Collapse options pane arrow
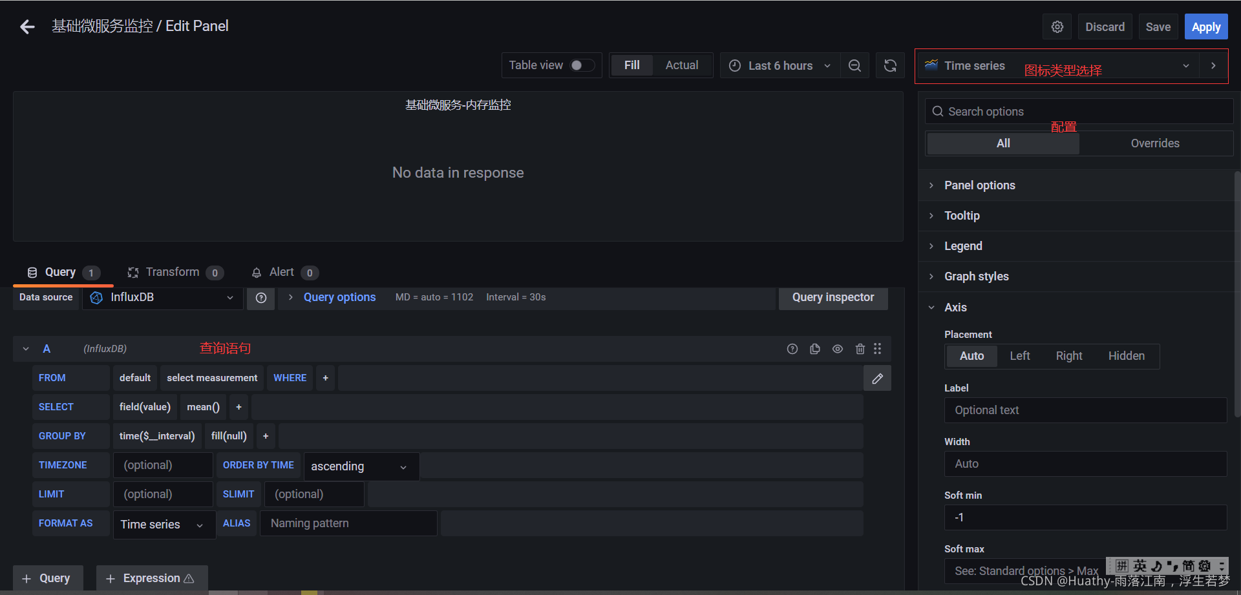1241x595 pixels. 1213,66
